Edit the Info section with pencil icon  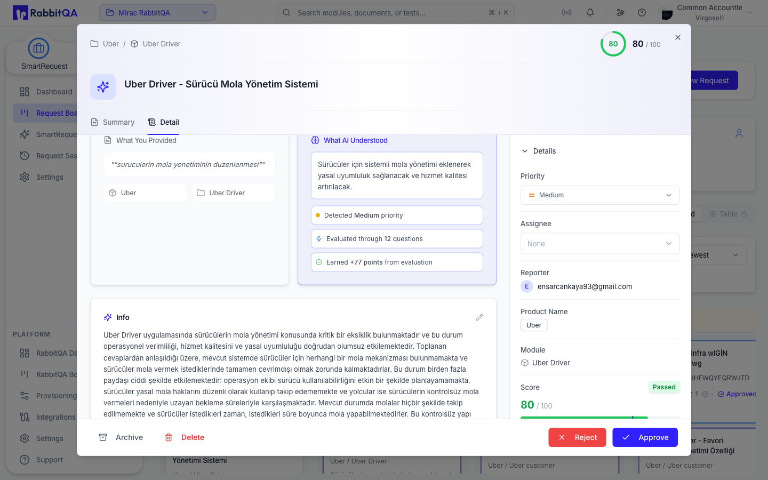[x=479, y=317]
